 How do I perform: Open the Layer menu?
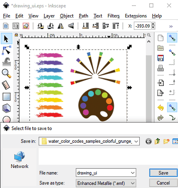pyautogui.click(x=49, y=16)
